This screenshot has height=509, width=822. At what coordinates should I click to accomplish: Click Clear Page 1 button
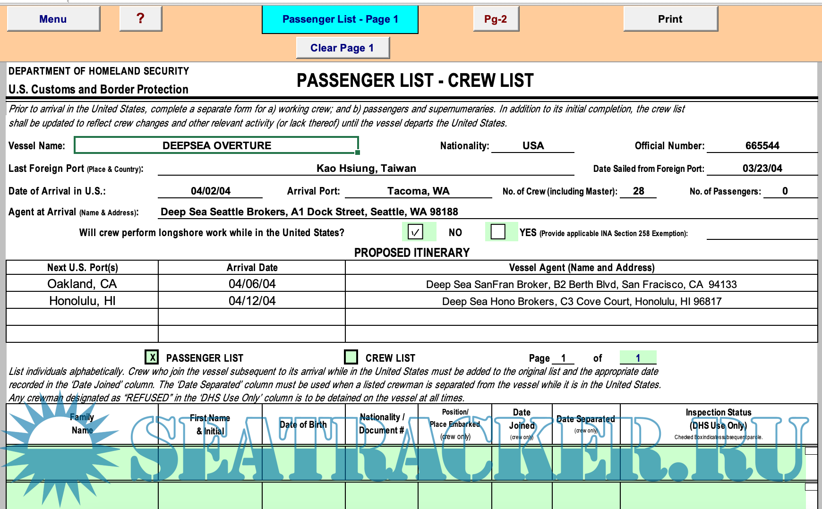tap(342, 48)
